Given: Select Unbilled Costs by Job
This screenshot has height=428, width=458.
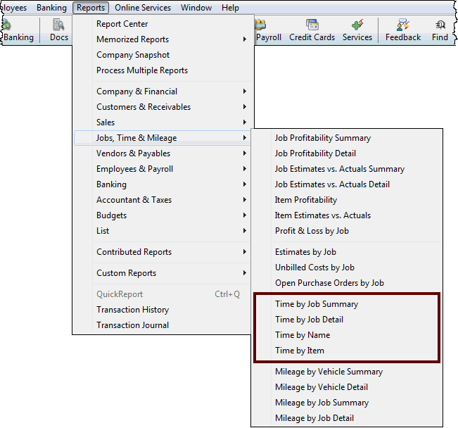Looking at the screenshot, I should (347, 267).
